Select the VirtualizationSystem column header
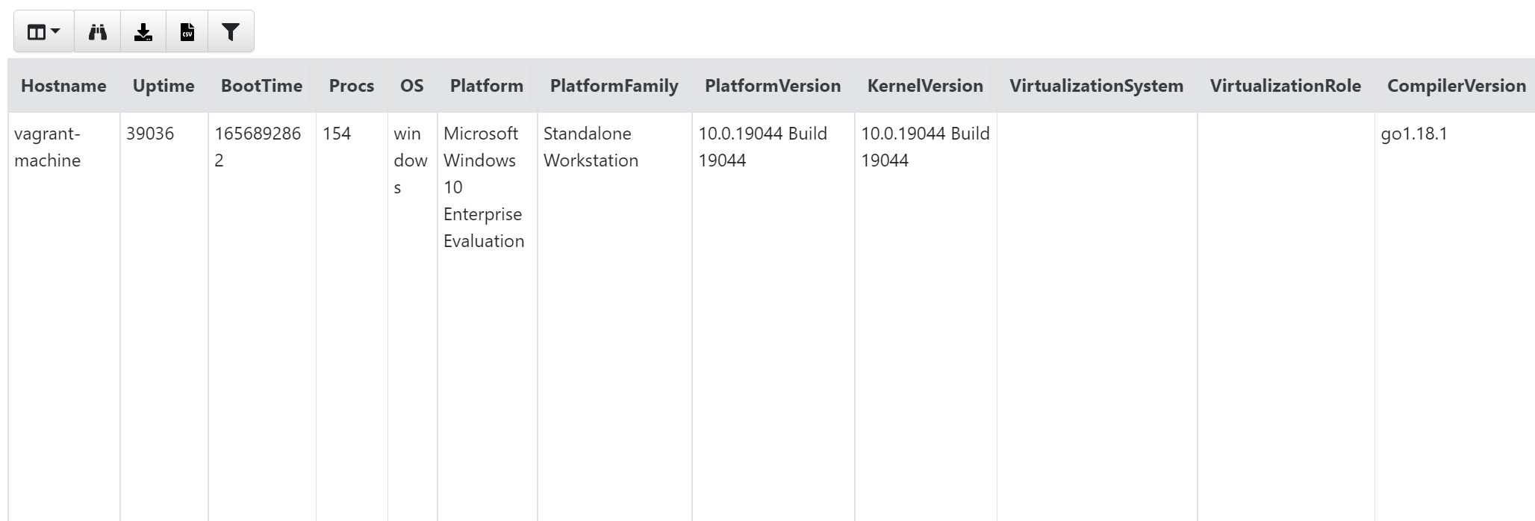The height and width of the screenshot is (521, 1535). click(1097, 86)
